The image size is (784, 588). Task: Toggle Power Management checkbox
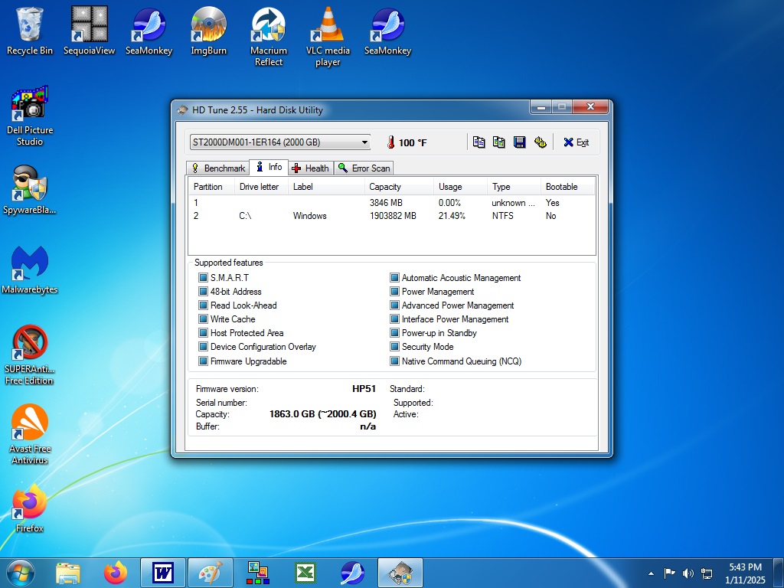[394, 292]
